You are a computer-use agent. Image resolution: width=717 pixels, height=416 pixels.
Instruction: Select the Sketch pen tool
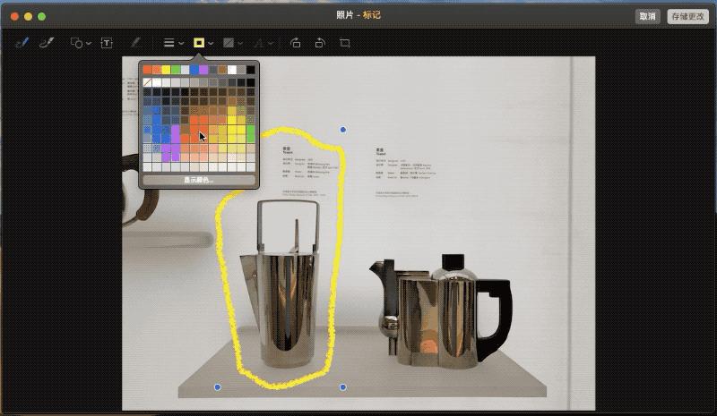pos(22,43)
